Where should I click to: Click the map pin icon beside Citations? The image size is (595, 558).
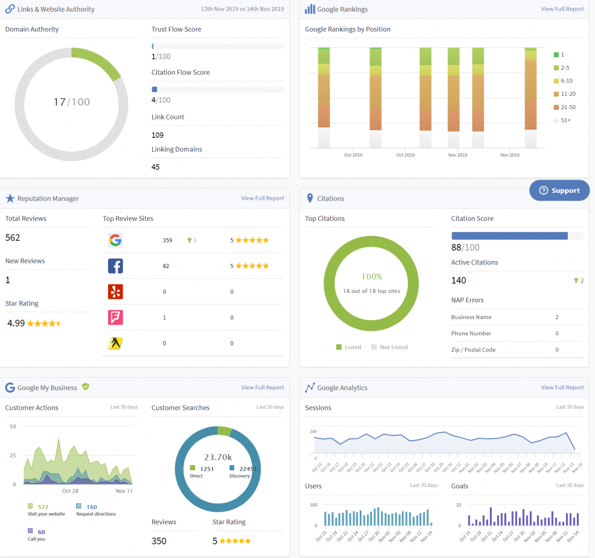pos(309,198)
